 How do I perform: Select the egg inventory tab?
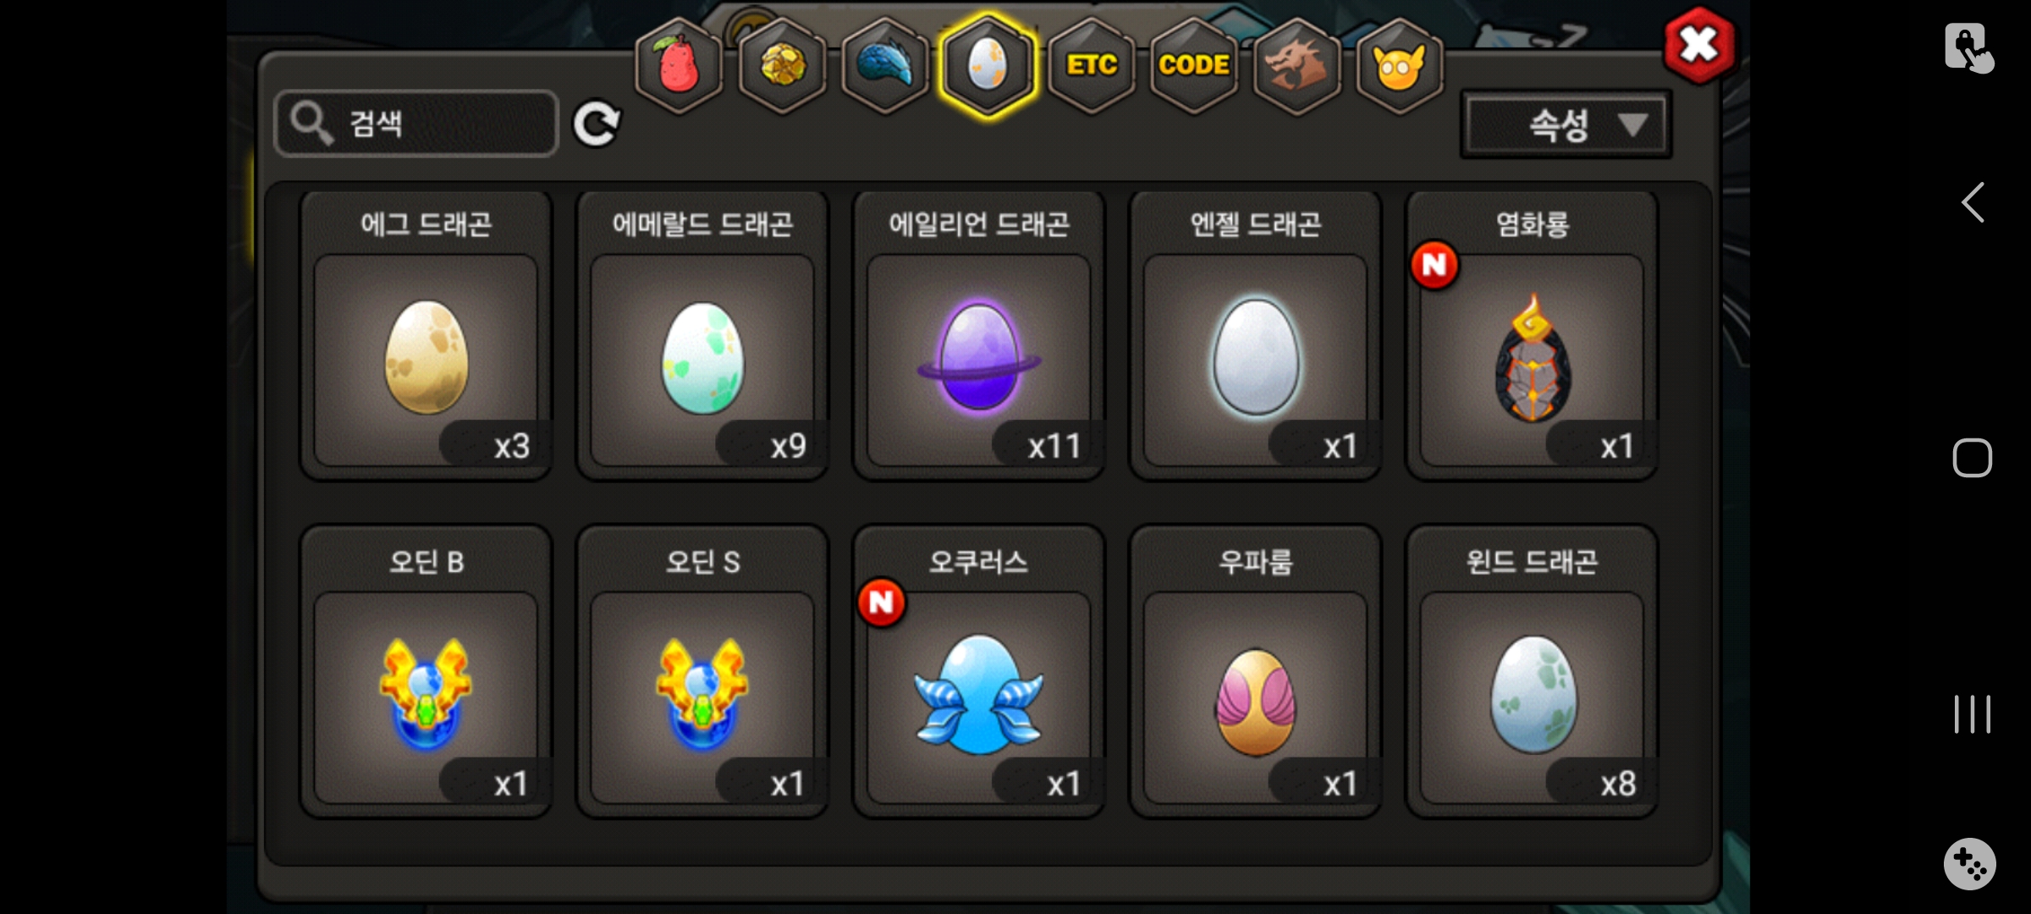pyautogui.click(x=988, y=65)
